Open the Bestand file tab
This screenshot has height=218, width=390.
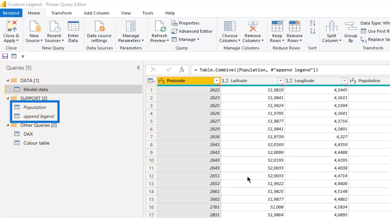tap(11, 13)
